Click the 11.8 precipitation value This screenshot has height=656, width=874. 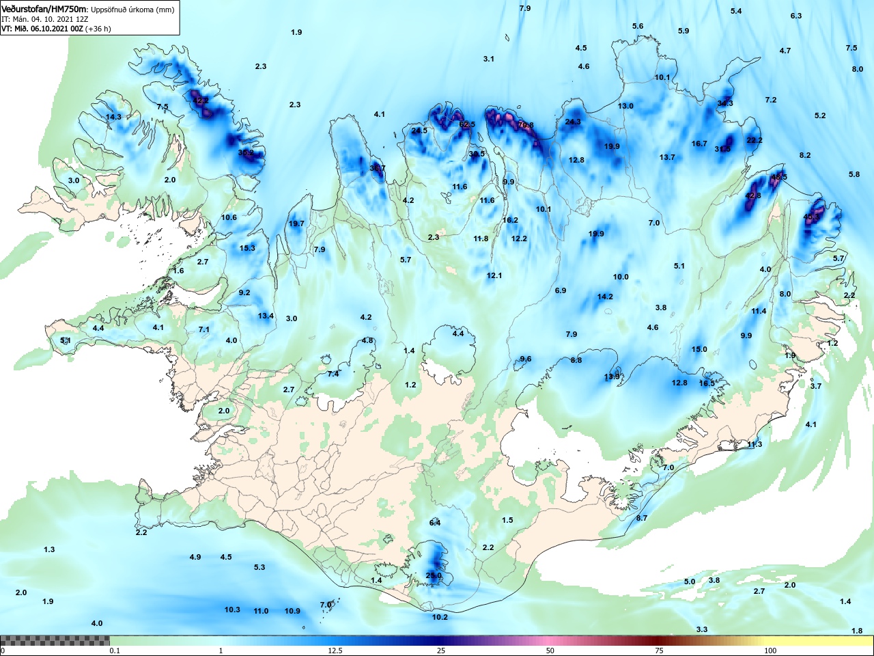click(x=481, y=238)
